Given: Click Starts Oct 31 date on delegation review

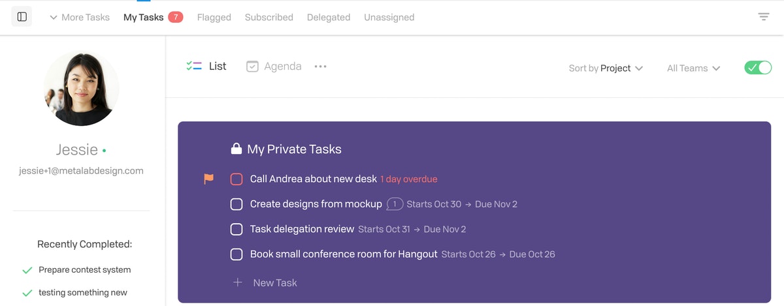Looking at the screenshot, I should (x=384, y=230).
